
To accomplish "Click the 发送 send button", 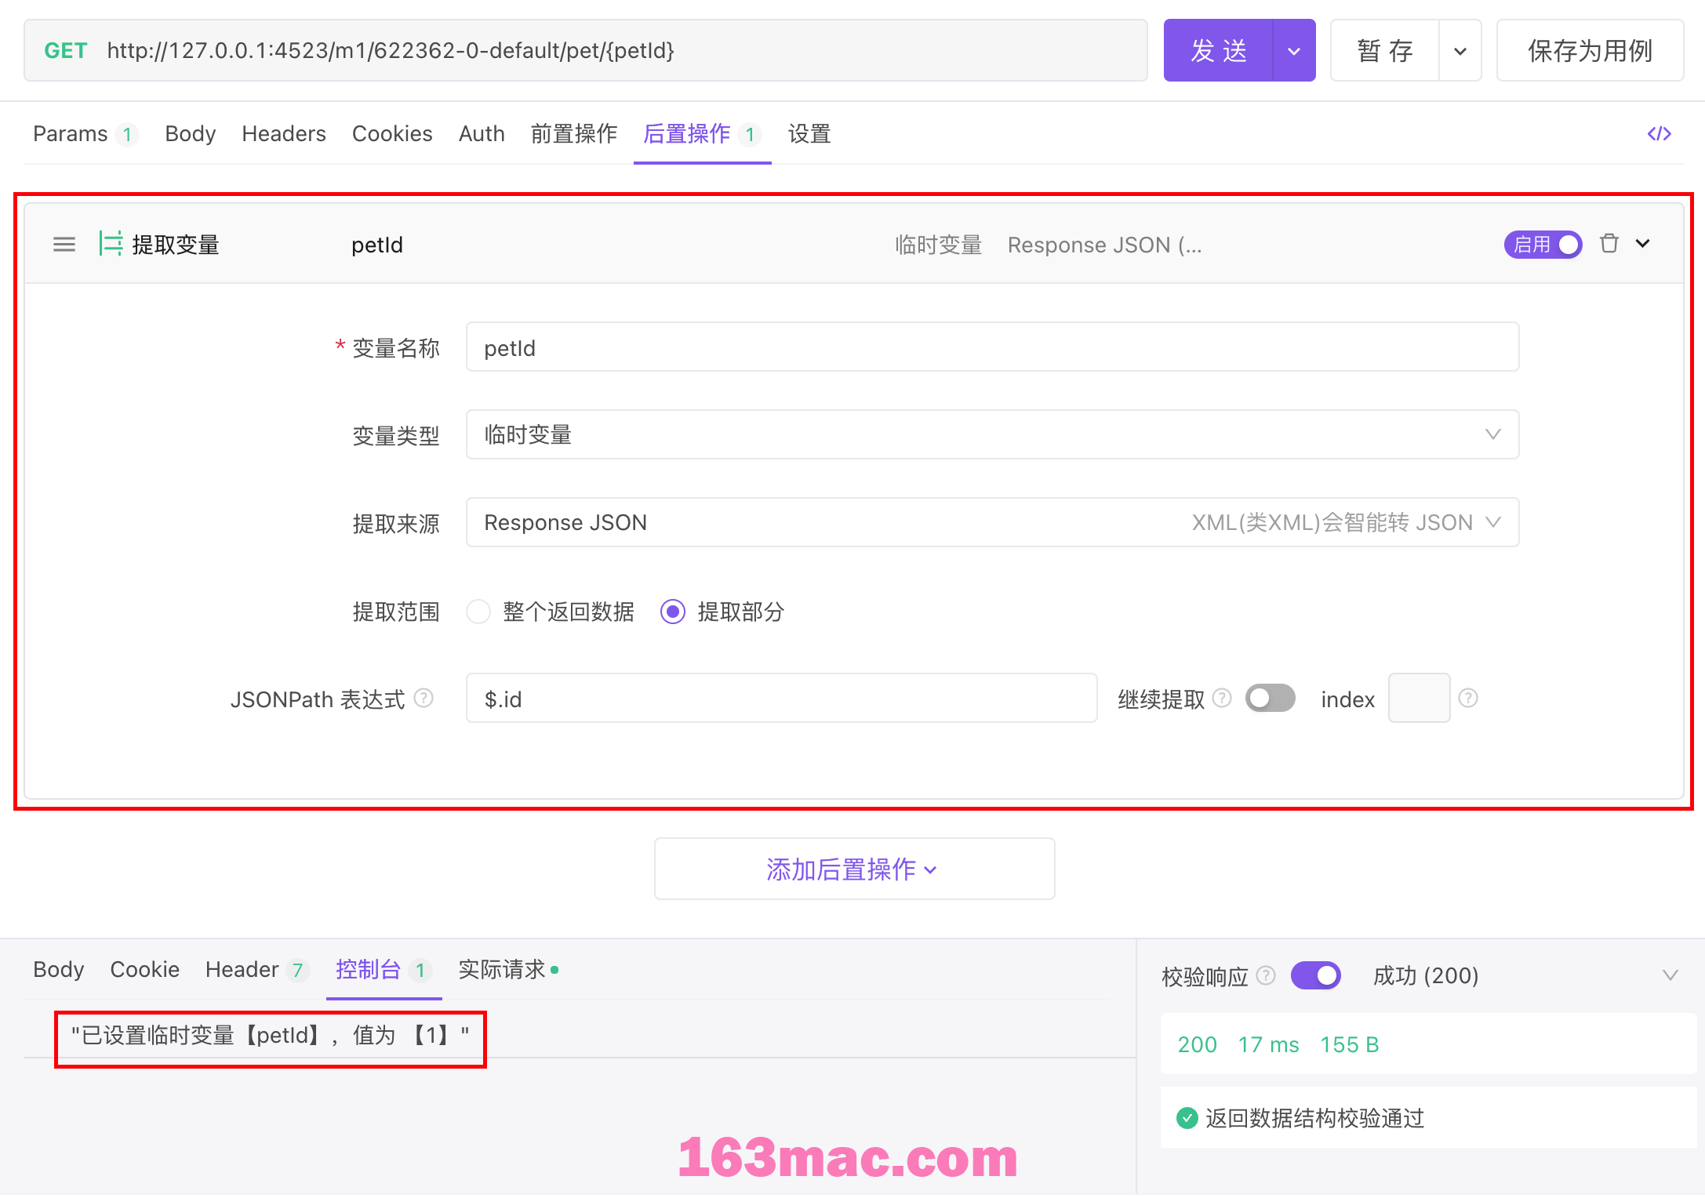I will [x=1218, y=51].
